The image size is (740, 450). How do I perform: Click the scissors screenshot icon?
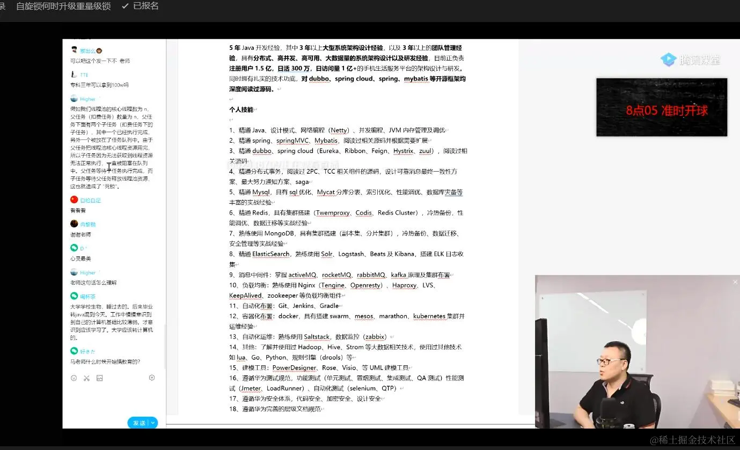click(x=86, y=378)
